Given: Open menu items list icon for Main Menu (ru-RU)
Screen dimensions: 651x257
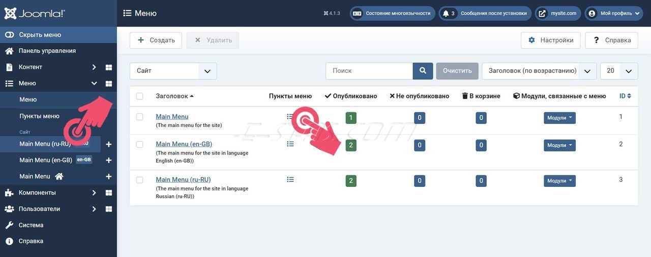Looking at the screenshot, I should (x=290, y=180).
